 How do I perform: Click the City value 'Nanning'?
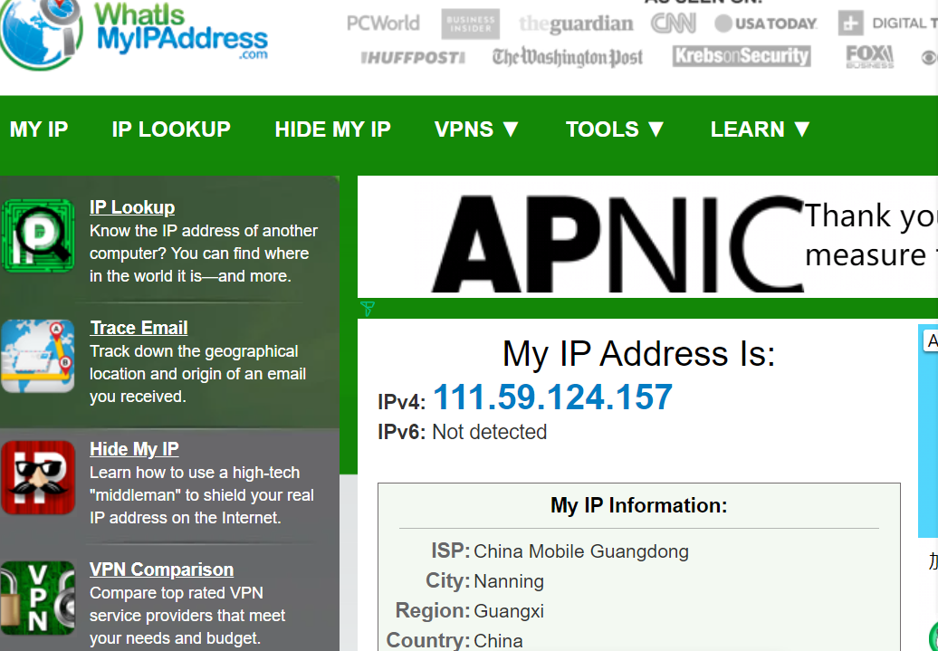coord(509,581)
